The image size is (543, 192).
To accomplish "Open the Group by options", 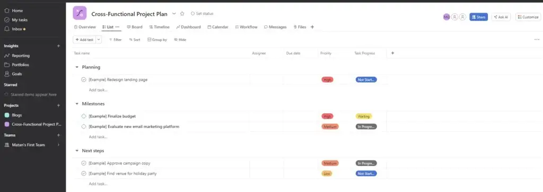I will [x=157, y=40].
